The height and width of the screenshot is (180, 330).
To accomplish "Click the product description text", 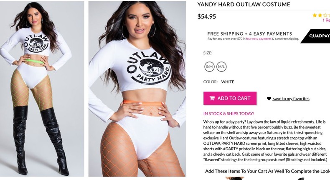I will click(x=265, y=141).
